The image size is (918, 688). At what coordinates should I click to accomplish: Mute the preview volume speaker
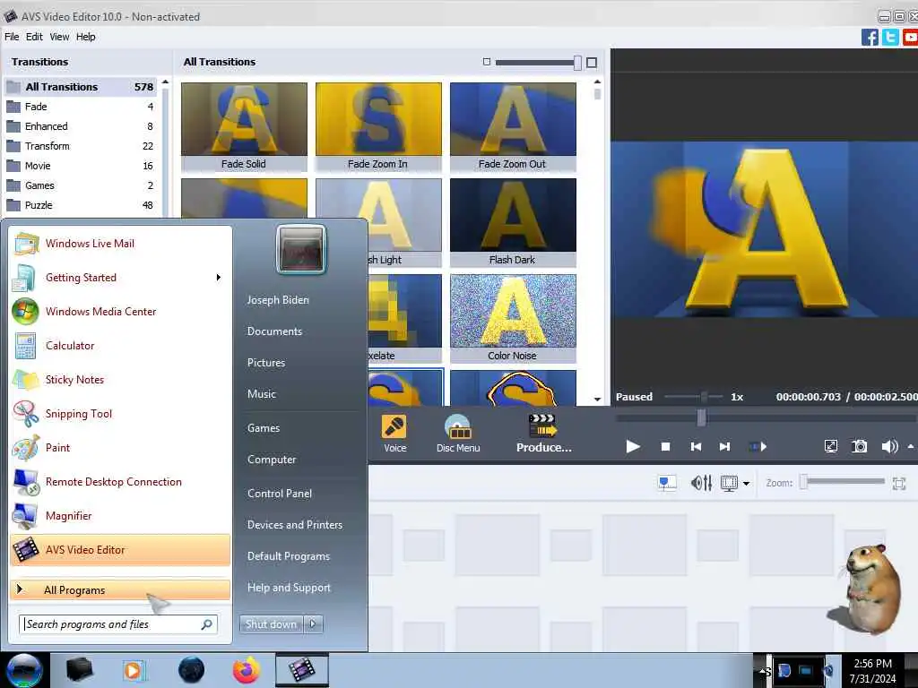[x=889, y=446]
